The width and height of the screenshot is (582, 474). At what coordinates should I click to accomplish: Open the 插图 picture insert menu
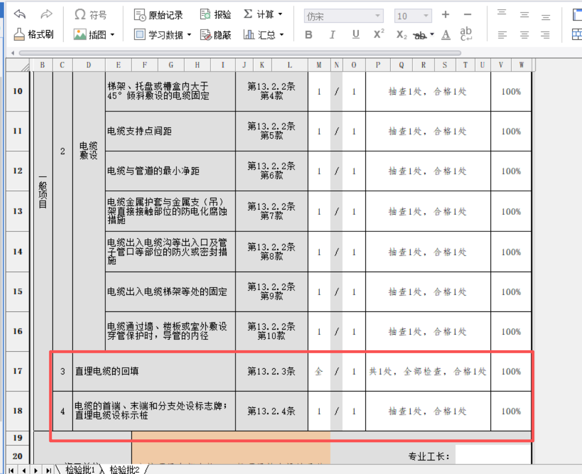click(94, 35)
